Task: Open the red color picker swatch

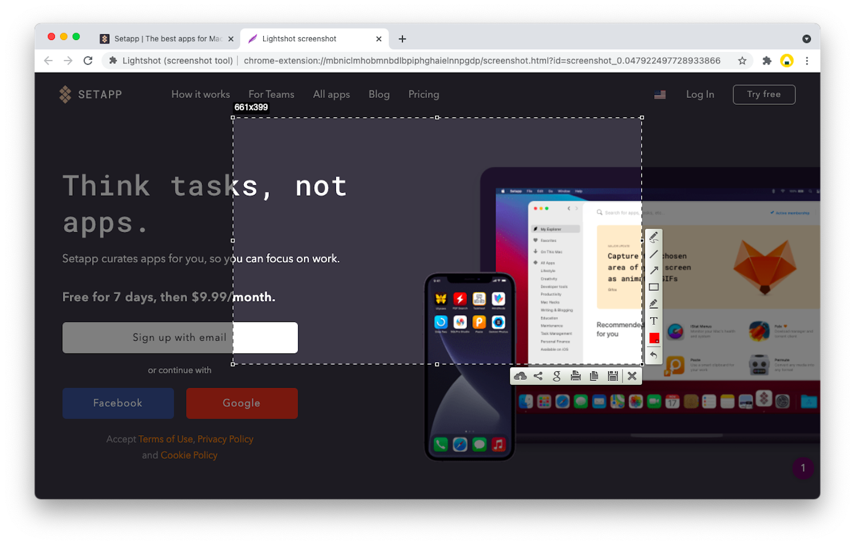Action: [654, 338]
